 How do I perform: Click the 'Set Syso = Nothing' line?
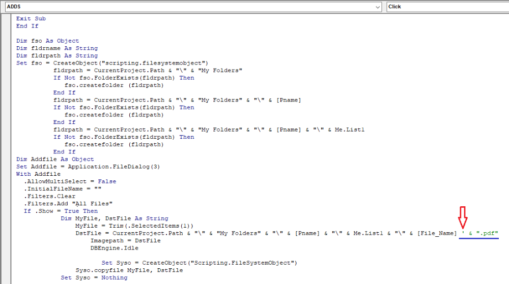pos(94,278)
